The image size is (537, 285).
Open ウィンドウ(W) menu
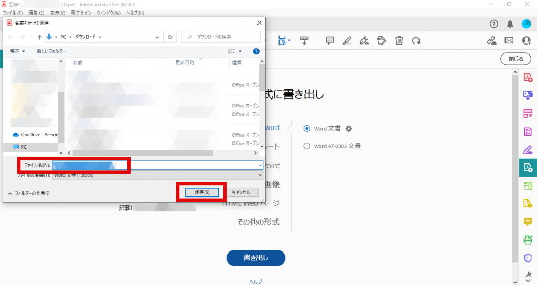pos(109,13)
